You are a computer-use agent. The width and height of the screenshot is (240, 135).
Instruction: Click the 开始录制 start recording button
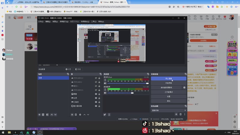169,83
